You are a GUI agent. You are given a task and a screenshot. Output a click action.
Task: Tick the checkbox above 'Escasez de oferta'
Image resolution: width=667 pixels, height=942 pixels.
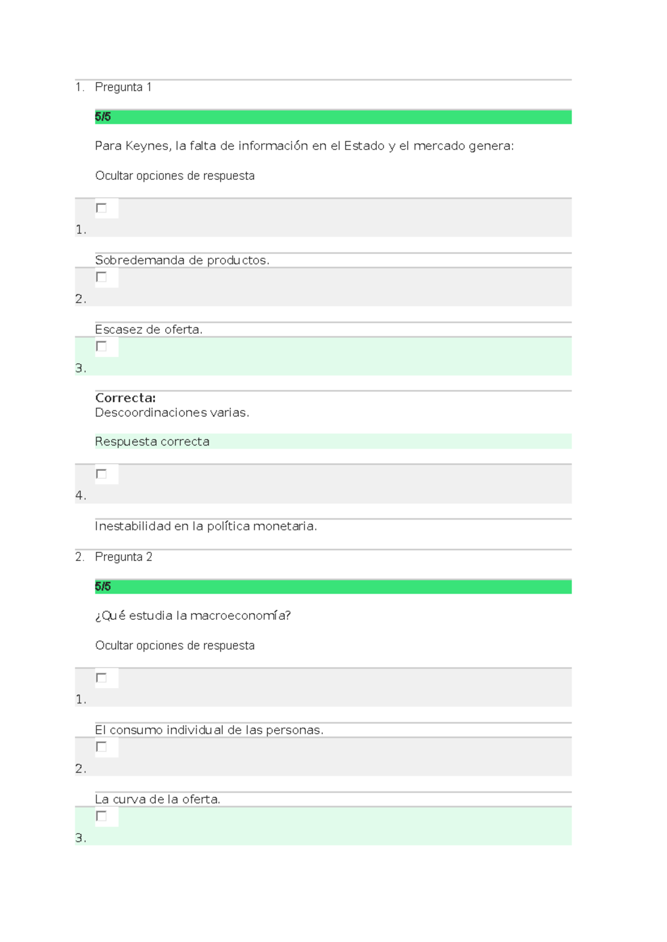101,277
